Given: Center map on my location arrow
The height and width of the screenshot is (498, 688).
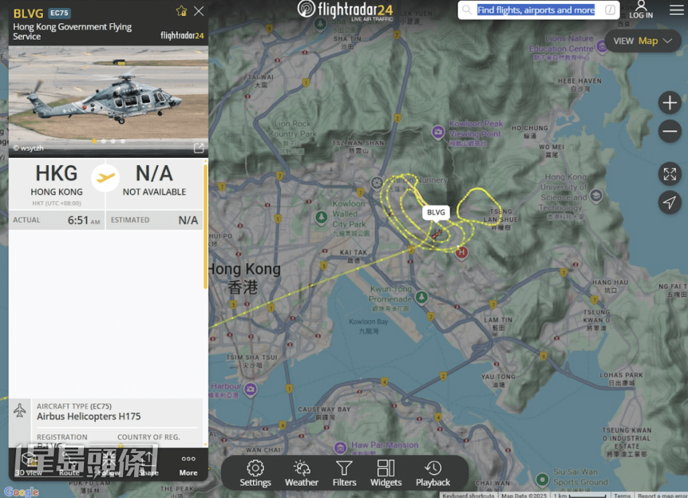Looking at the screenshot, I should pyautogui.click(x=670, y=202).
